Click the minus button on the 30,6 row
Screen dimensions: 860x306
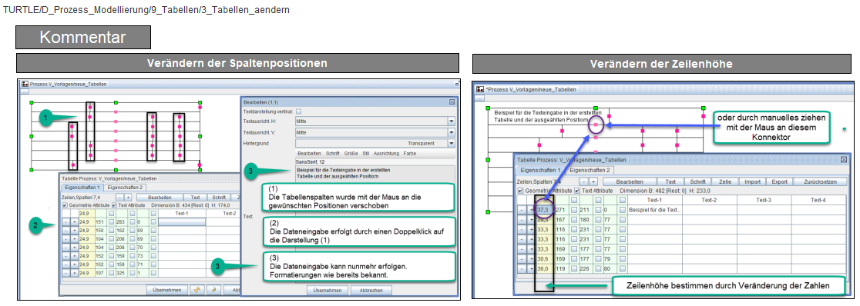click(522, 259)
